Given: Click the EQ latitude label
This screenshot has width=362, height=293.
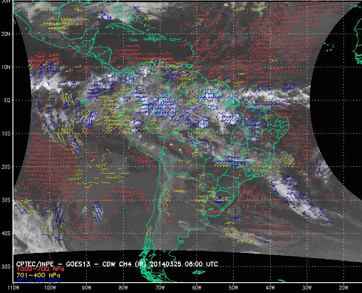Looking at the screenshot, I should [7, 100].
